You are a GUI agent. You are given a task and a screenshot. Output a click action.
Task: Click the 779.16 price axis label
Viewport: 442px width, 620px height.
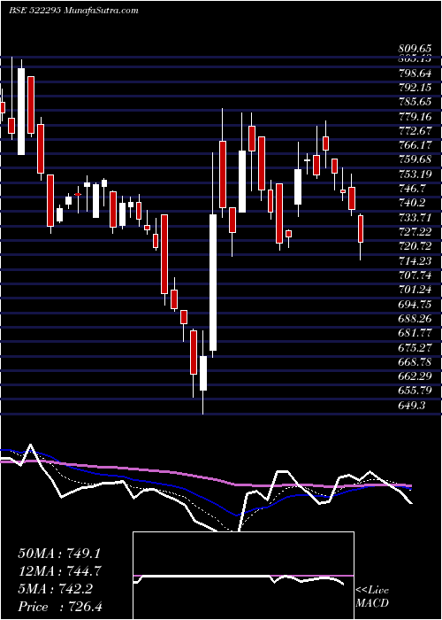(415, 116)
